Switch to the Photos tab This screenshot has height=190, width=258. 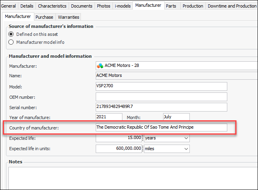(103, 6)
